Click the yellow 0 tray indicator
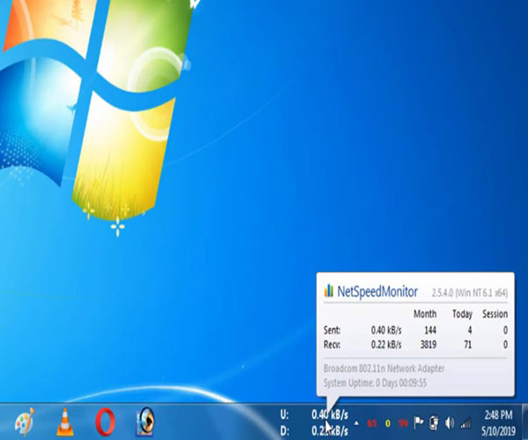This screenshot has width=528, height=440. coord(387,423)
